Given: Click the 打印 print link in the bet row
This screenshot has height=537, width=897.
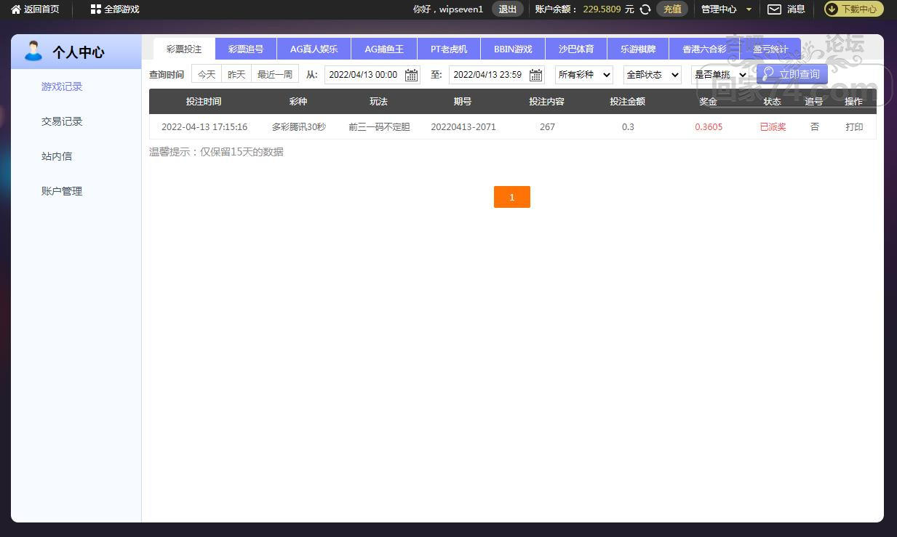Looking at the screenshot, I should (854, 127).
